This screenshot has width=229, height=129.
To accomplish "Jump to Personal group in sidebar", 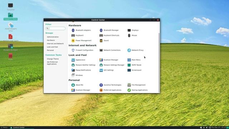I will coord(50,50).
